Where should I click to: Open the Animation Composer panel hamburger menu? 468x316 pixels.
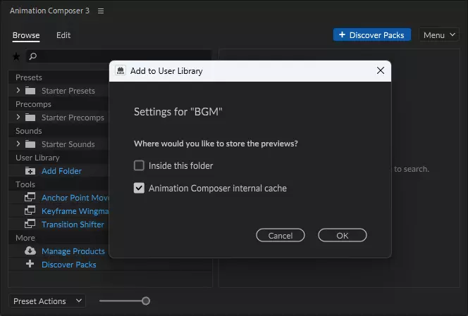tap(101, 11)
